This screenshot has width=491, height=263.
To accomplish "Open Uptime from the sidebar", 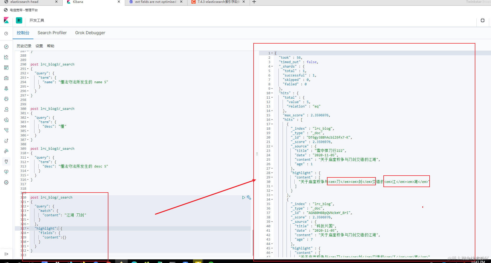I will pos(6,141).
